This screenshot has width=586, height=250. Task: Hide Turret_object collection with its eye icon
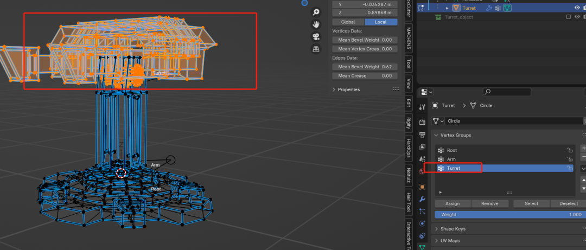[x=577, y=17]
